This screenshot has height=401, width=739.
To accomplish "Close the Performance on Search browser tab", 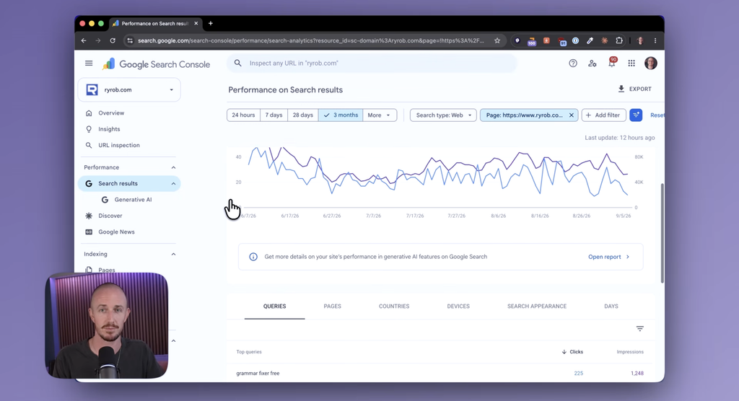I will pos(196,23).
